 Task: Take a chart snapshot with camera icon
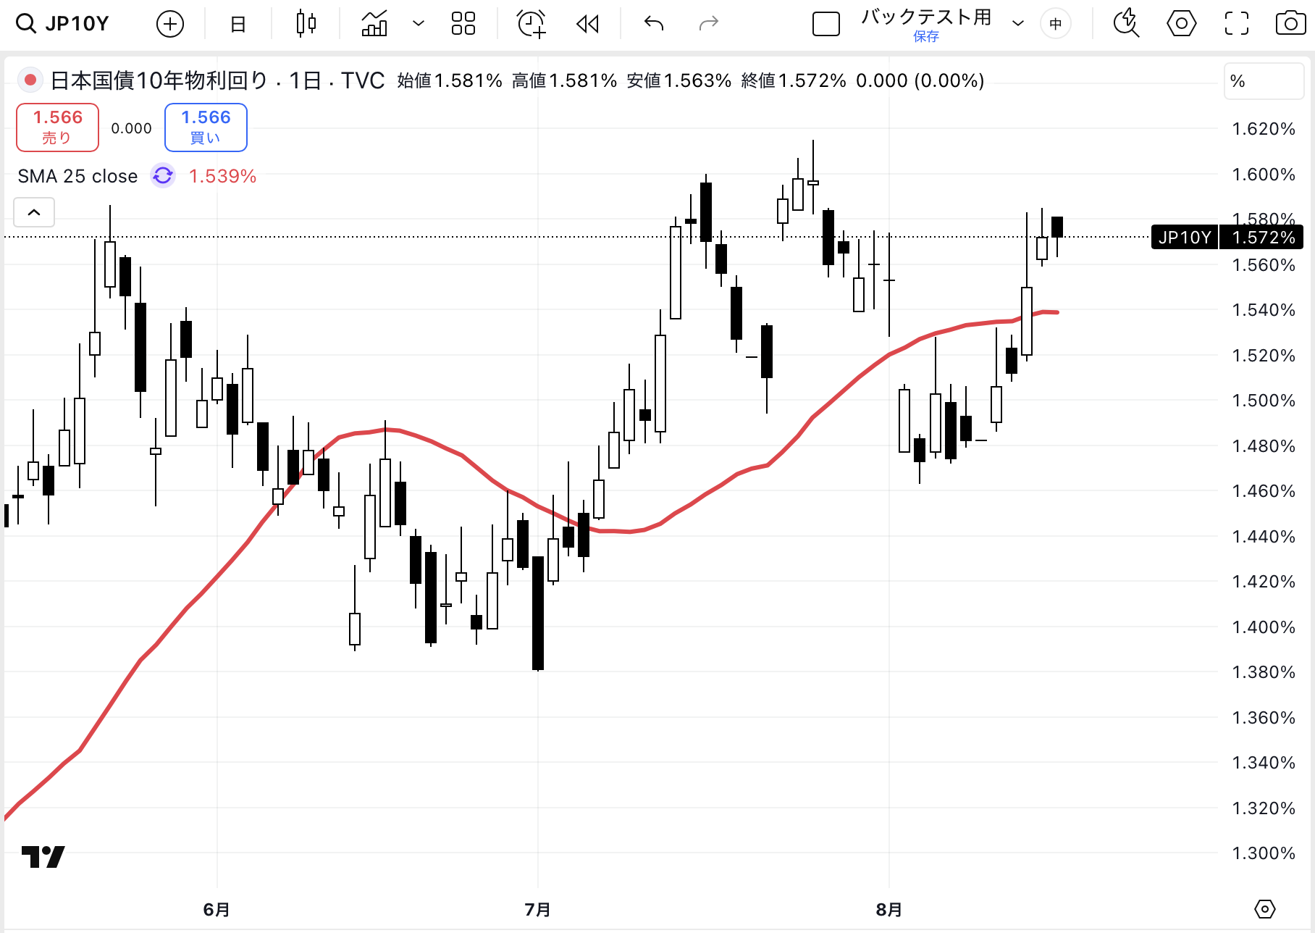point(1290,24)
